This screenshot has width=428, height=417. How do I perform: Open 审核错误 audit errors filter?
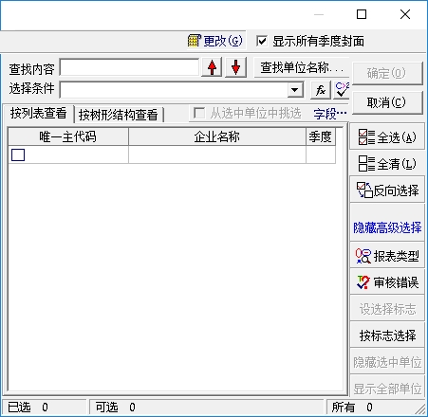pyautogui.click(x=387, y=282)
